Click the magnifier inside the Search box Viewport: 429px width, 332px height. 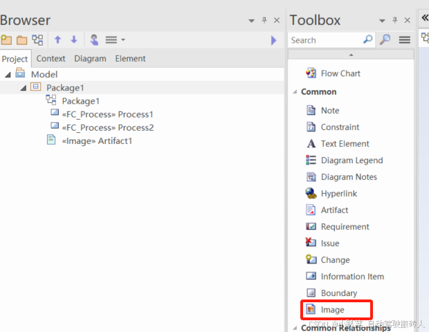click(367, 39)
